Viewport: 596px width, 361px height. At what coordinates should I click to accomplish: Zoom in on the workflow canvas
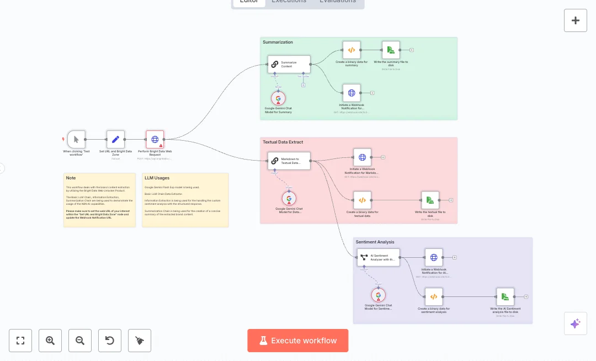click(50, 341)
